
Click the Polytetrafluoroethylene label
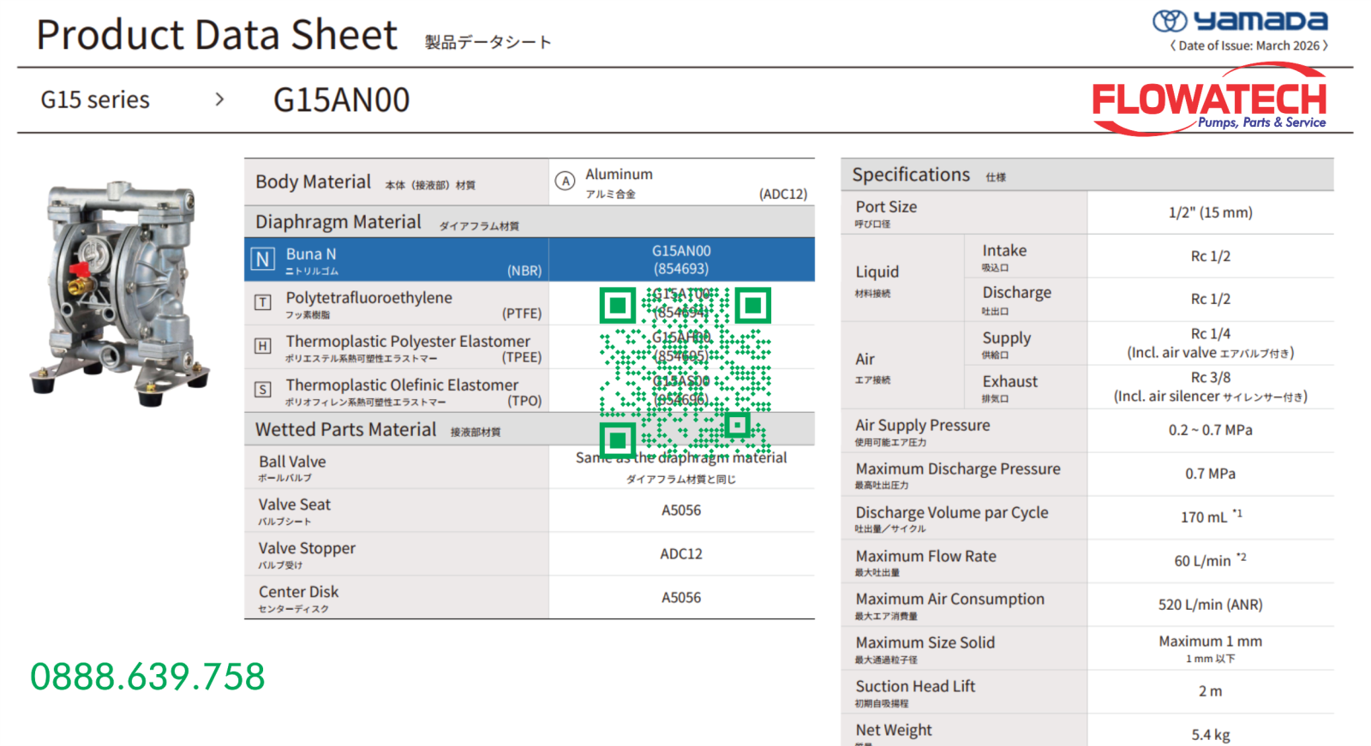[x=369, y=297]
